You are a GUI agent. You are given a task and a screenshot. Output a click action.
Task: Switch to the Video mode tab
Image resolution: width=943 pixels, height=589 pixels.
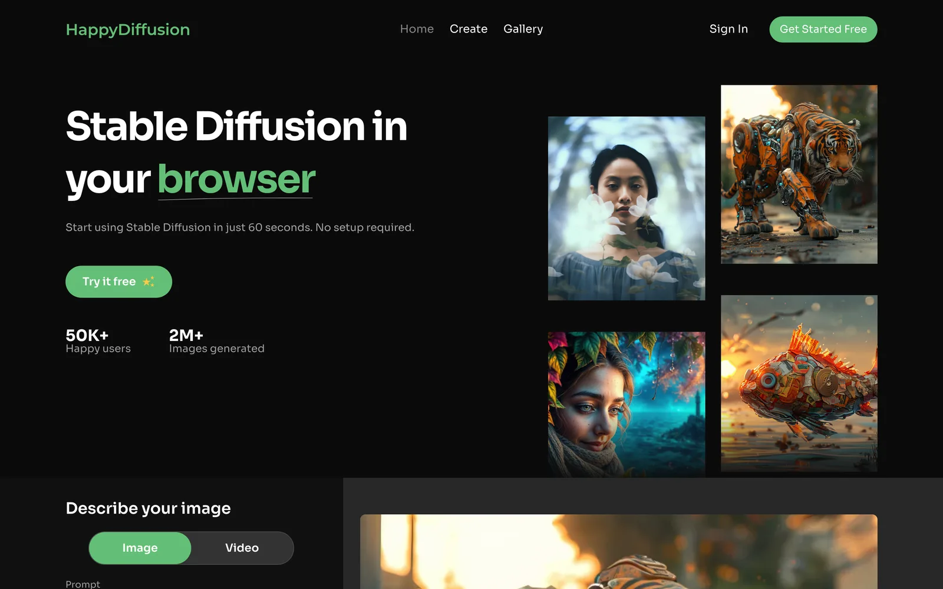click(x=242, y=548)
